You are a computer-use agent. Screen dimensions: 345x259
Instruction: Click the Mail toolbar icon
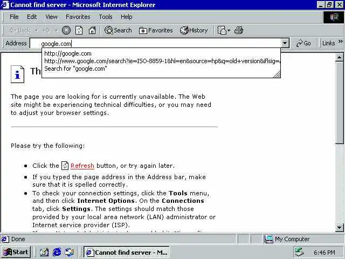coord(224,30)
